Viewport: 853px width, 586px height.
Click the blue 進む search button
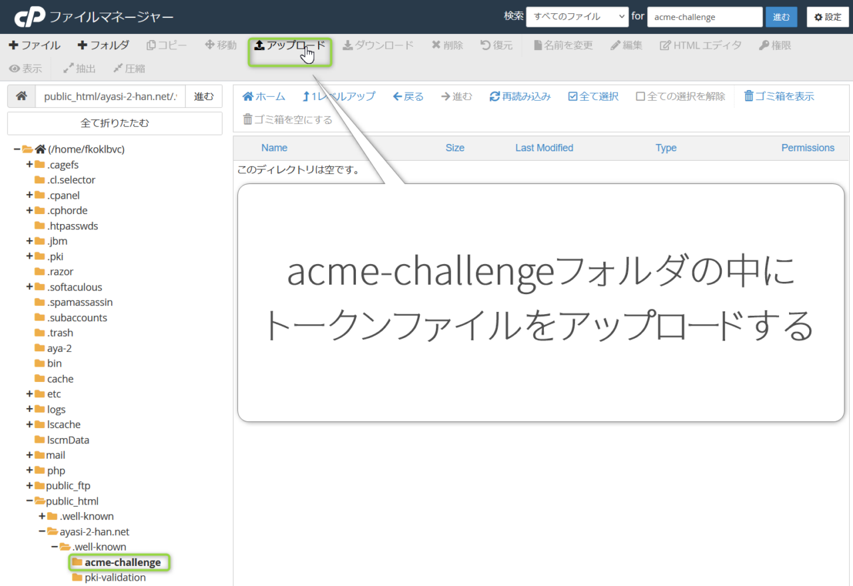pyautogui.click(x=781, y=17)
